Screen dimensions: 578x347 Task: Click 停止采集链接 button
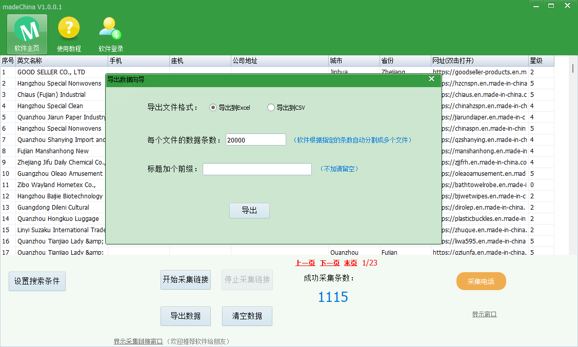pyautogui.click(x=247, y=280)
